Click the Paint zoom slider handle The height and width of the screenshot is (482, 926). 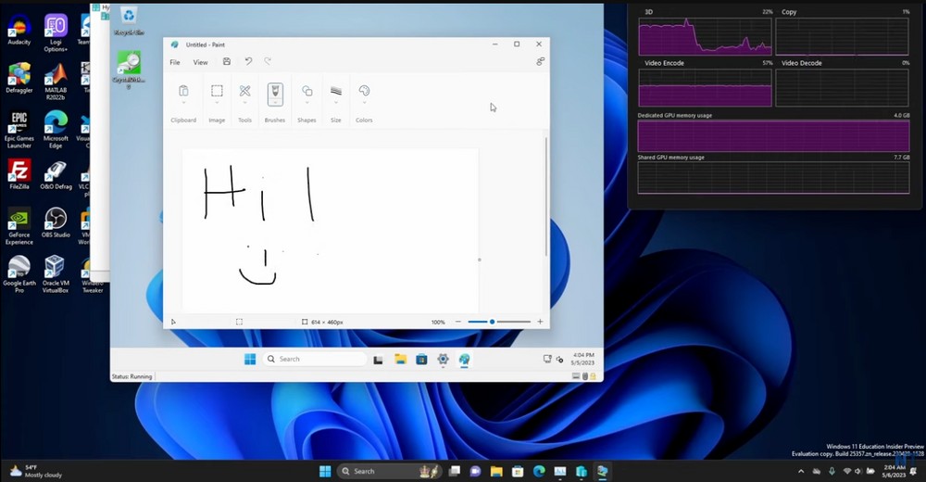(x=492, y=322)
